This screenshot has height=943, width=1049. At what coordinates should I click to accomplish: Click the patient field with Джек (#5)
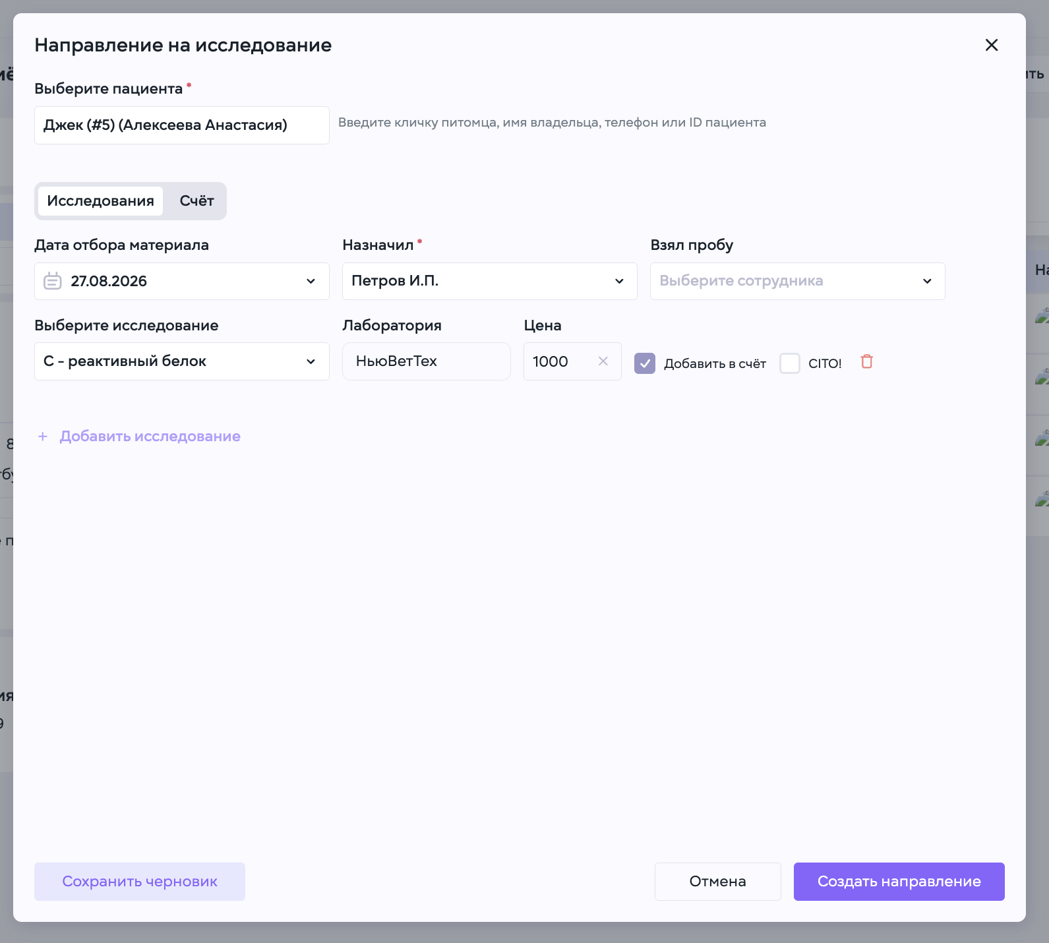point(181,125)
